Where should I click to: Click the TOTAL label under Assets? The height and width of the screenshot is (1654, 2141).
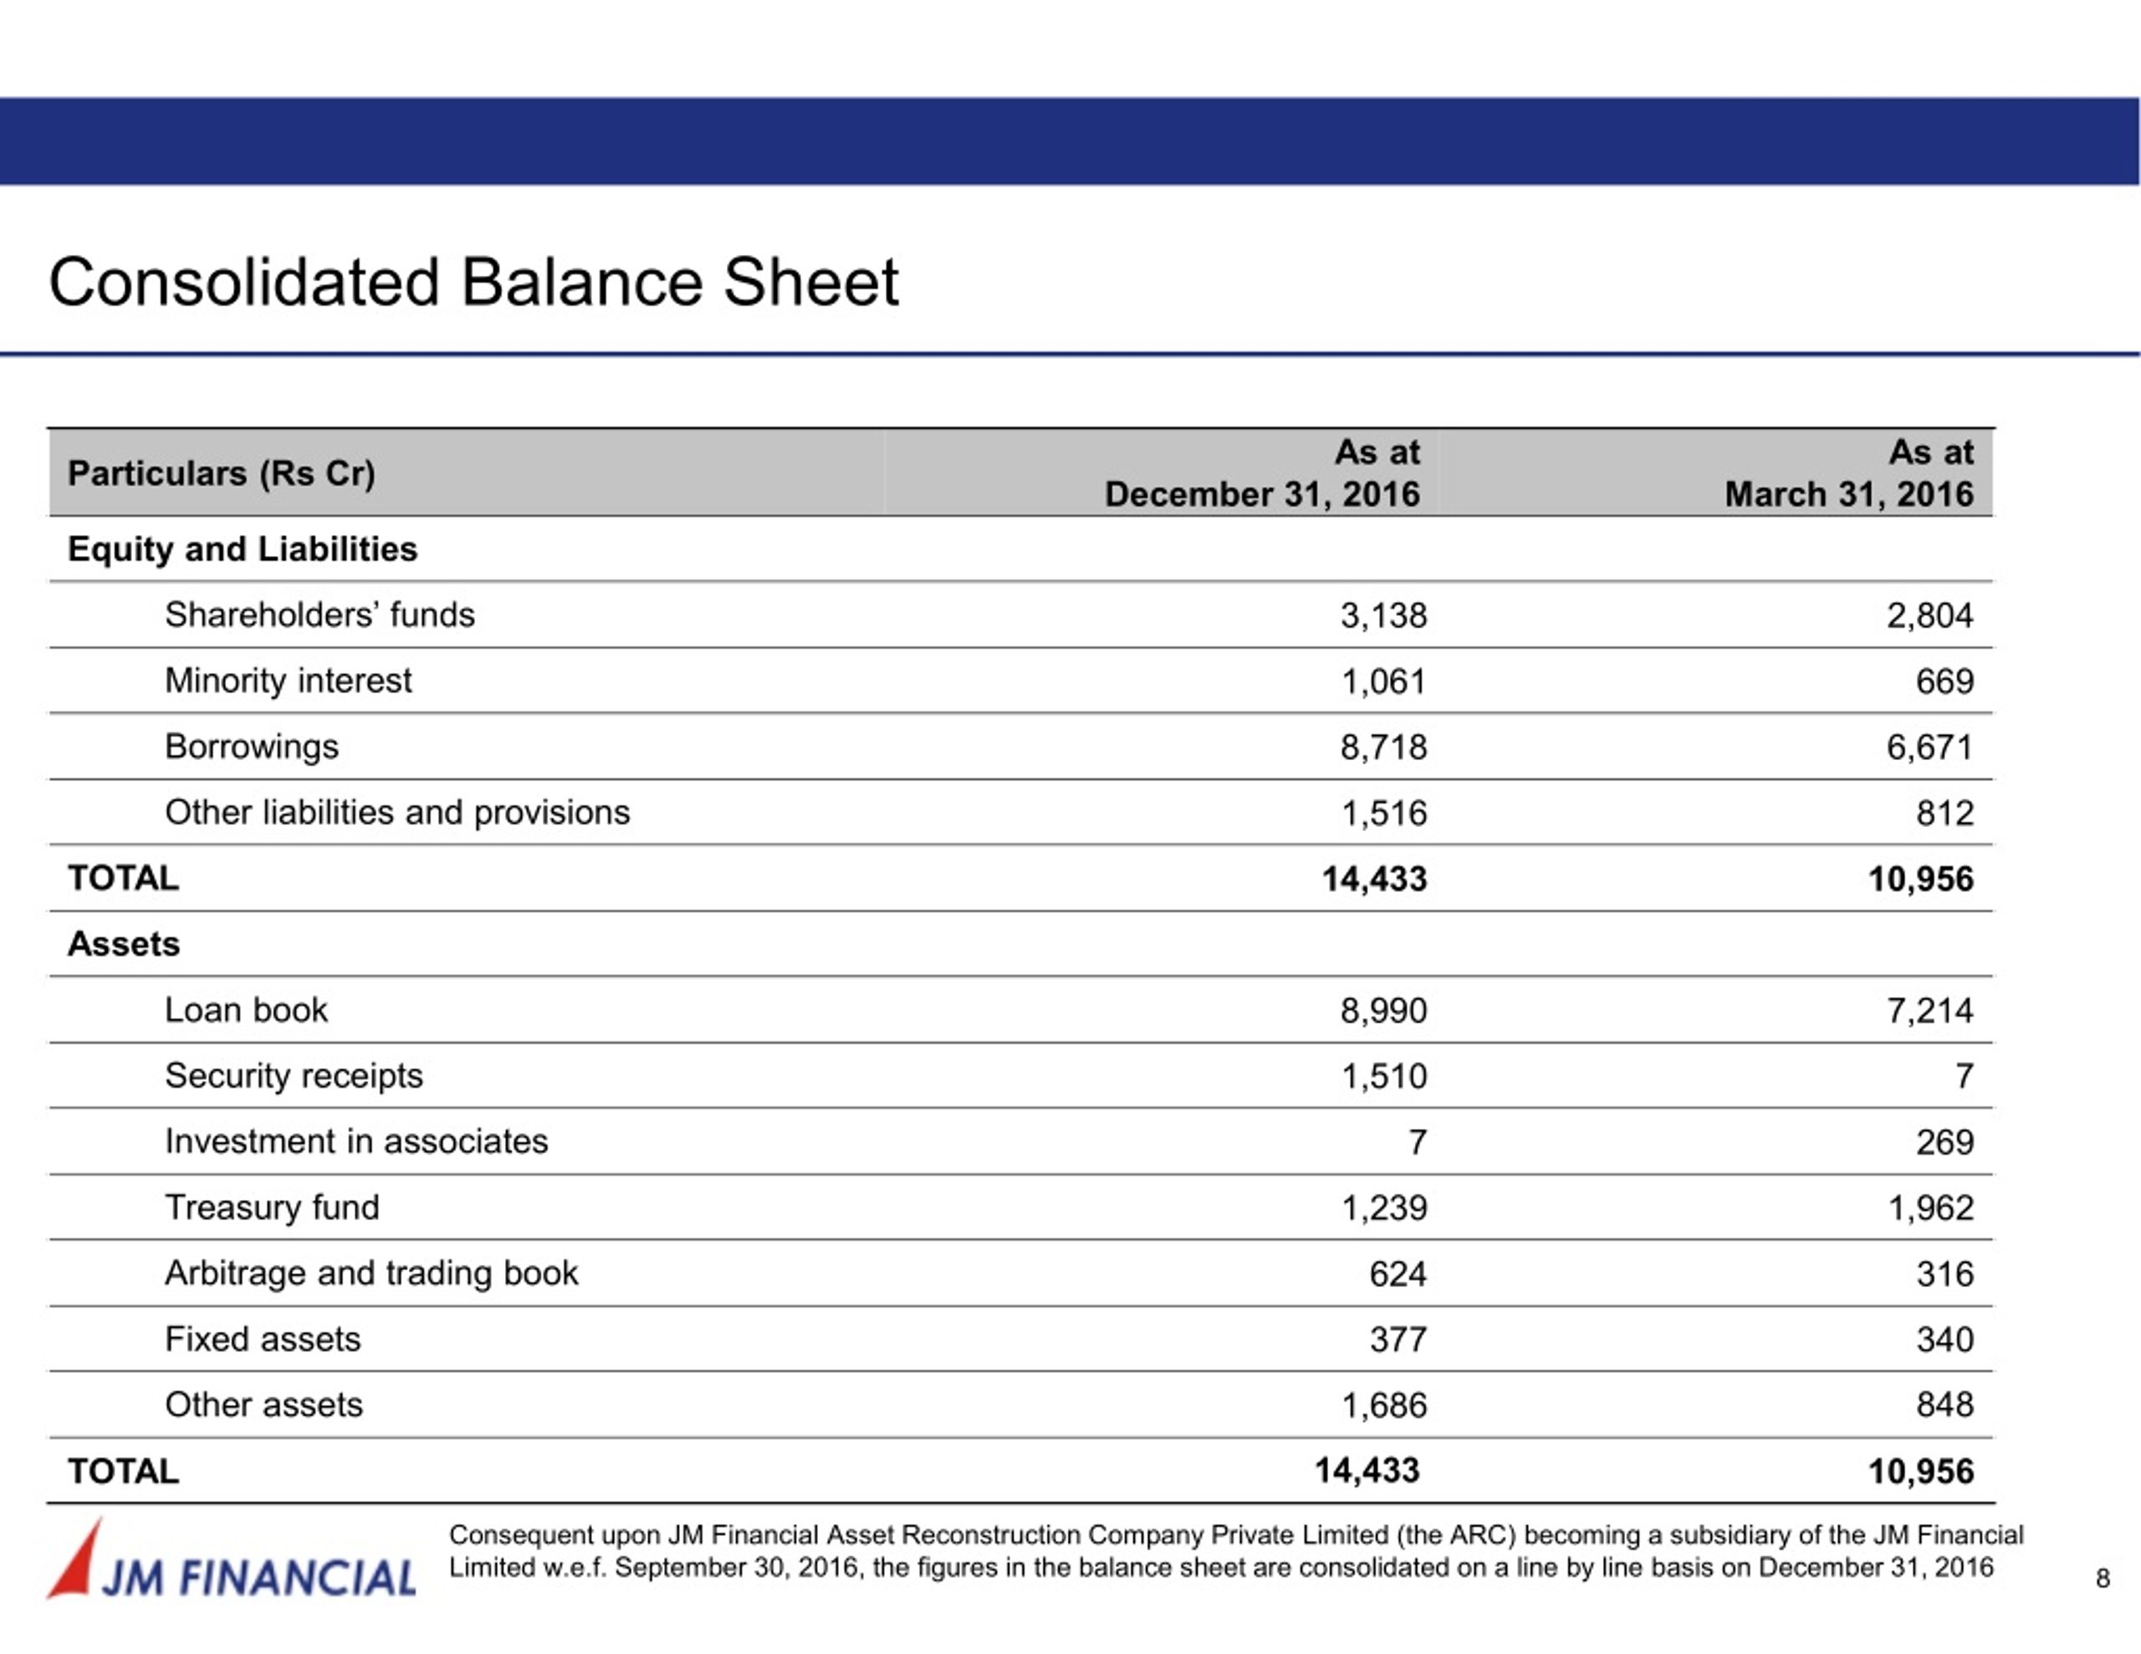[124, 1472]
